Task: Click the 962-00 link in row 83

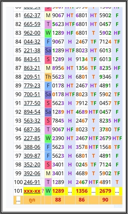Action: click(32, 33)
